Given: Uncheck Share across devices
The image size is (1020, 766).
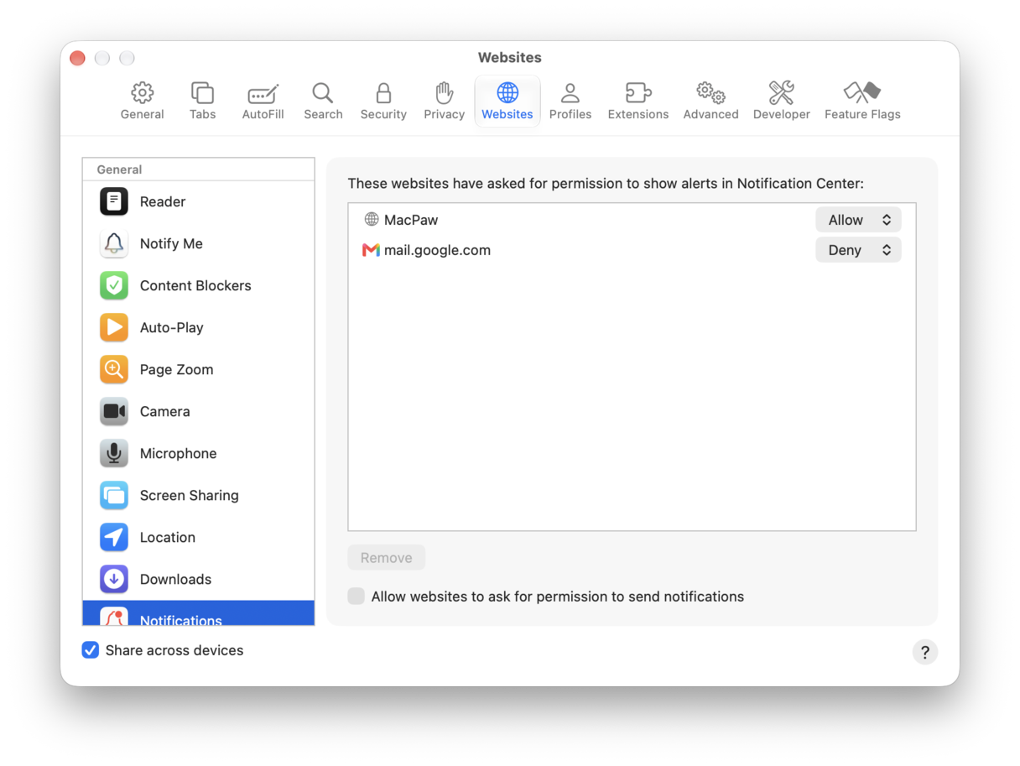Looking at the screenshot, I should pos(91,650).
